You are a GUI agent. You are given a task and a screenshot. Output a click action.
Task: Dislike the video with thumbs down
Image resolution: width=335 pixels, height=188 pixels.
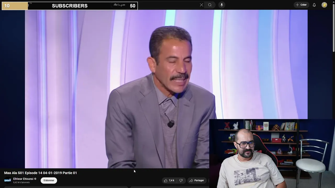(x=181, y=180)
